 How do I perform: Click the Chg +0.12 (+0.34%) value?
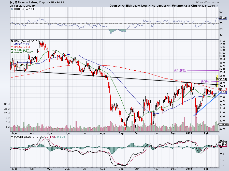204,6
